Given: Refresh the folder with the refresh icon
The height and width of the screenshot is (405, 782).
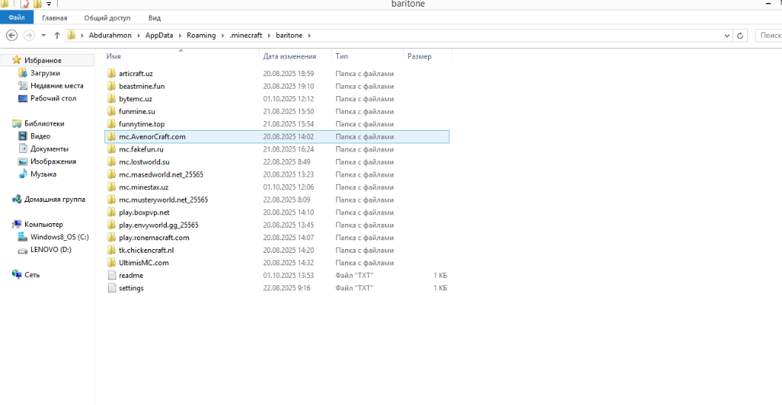Looking at the screenshot, I should coord(740,35).
